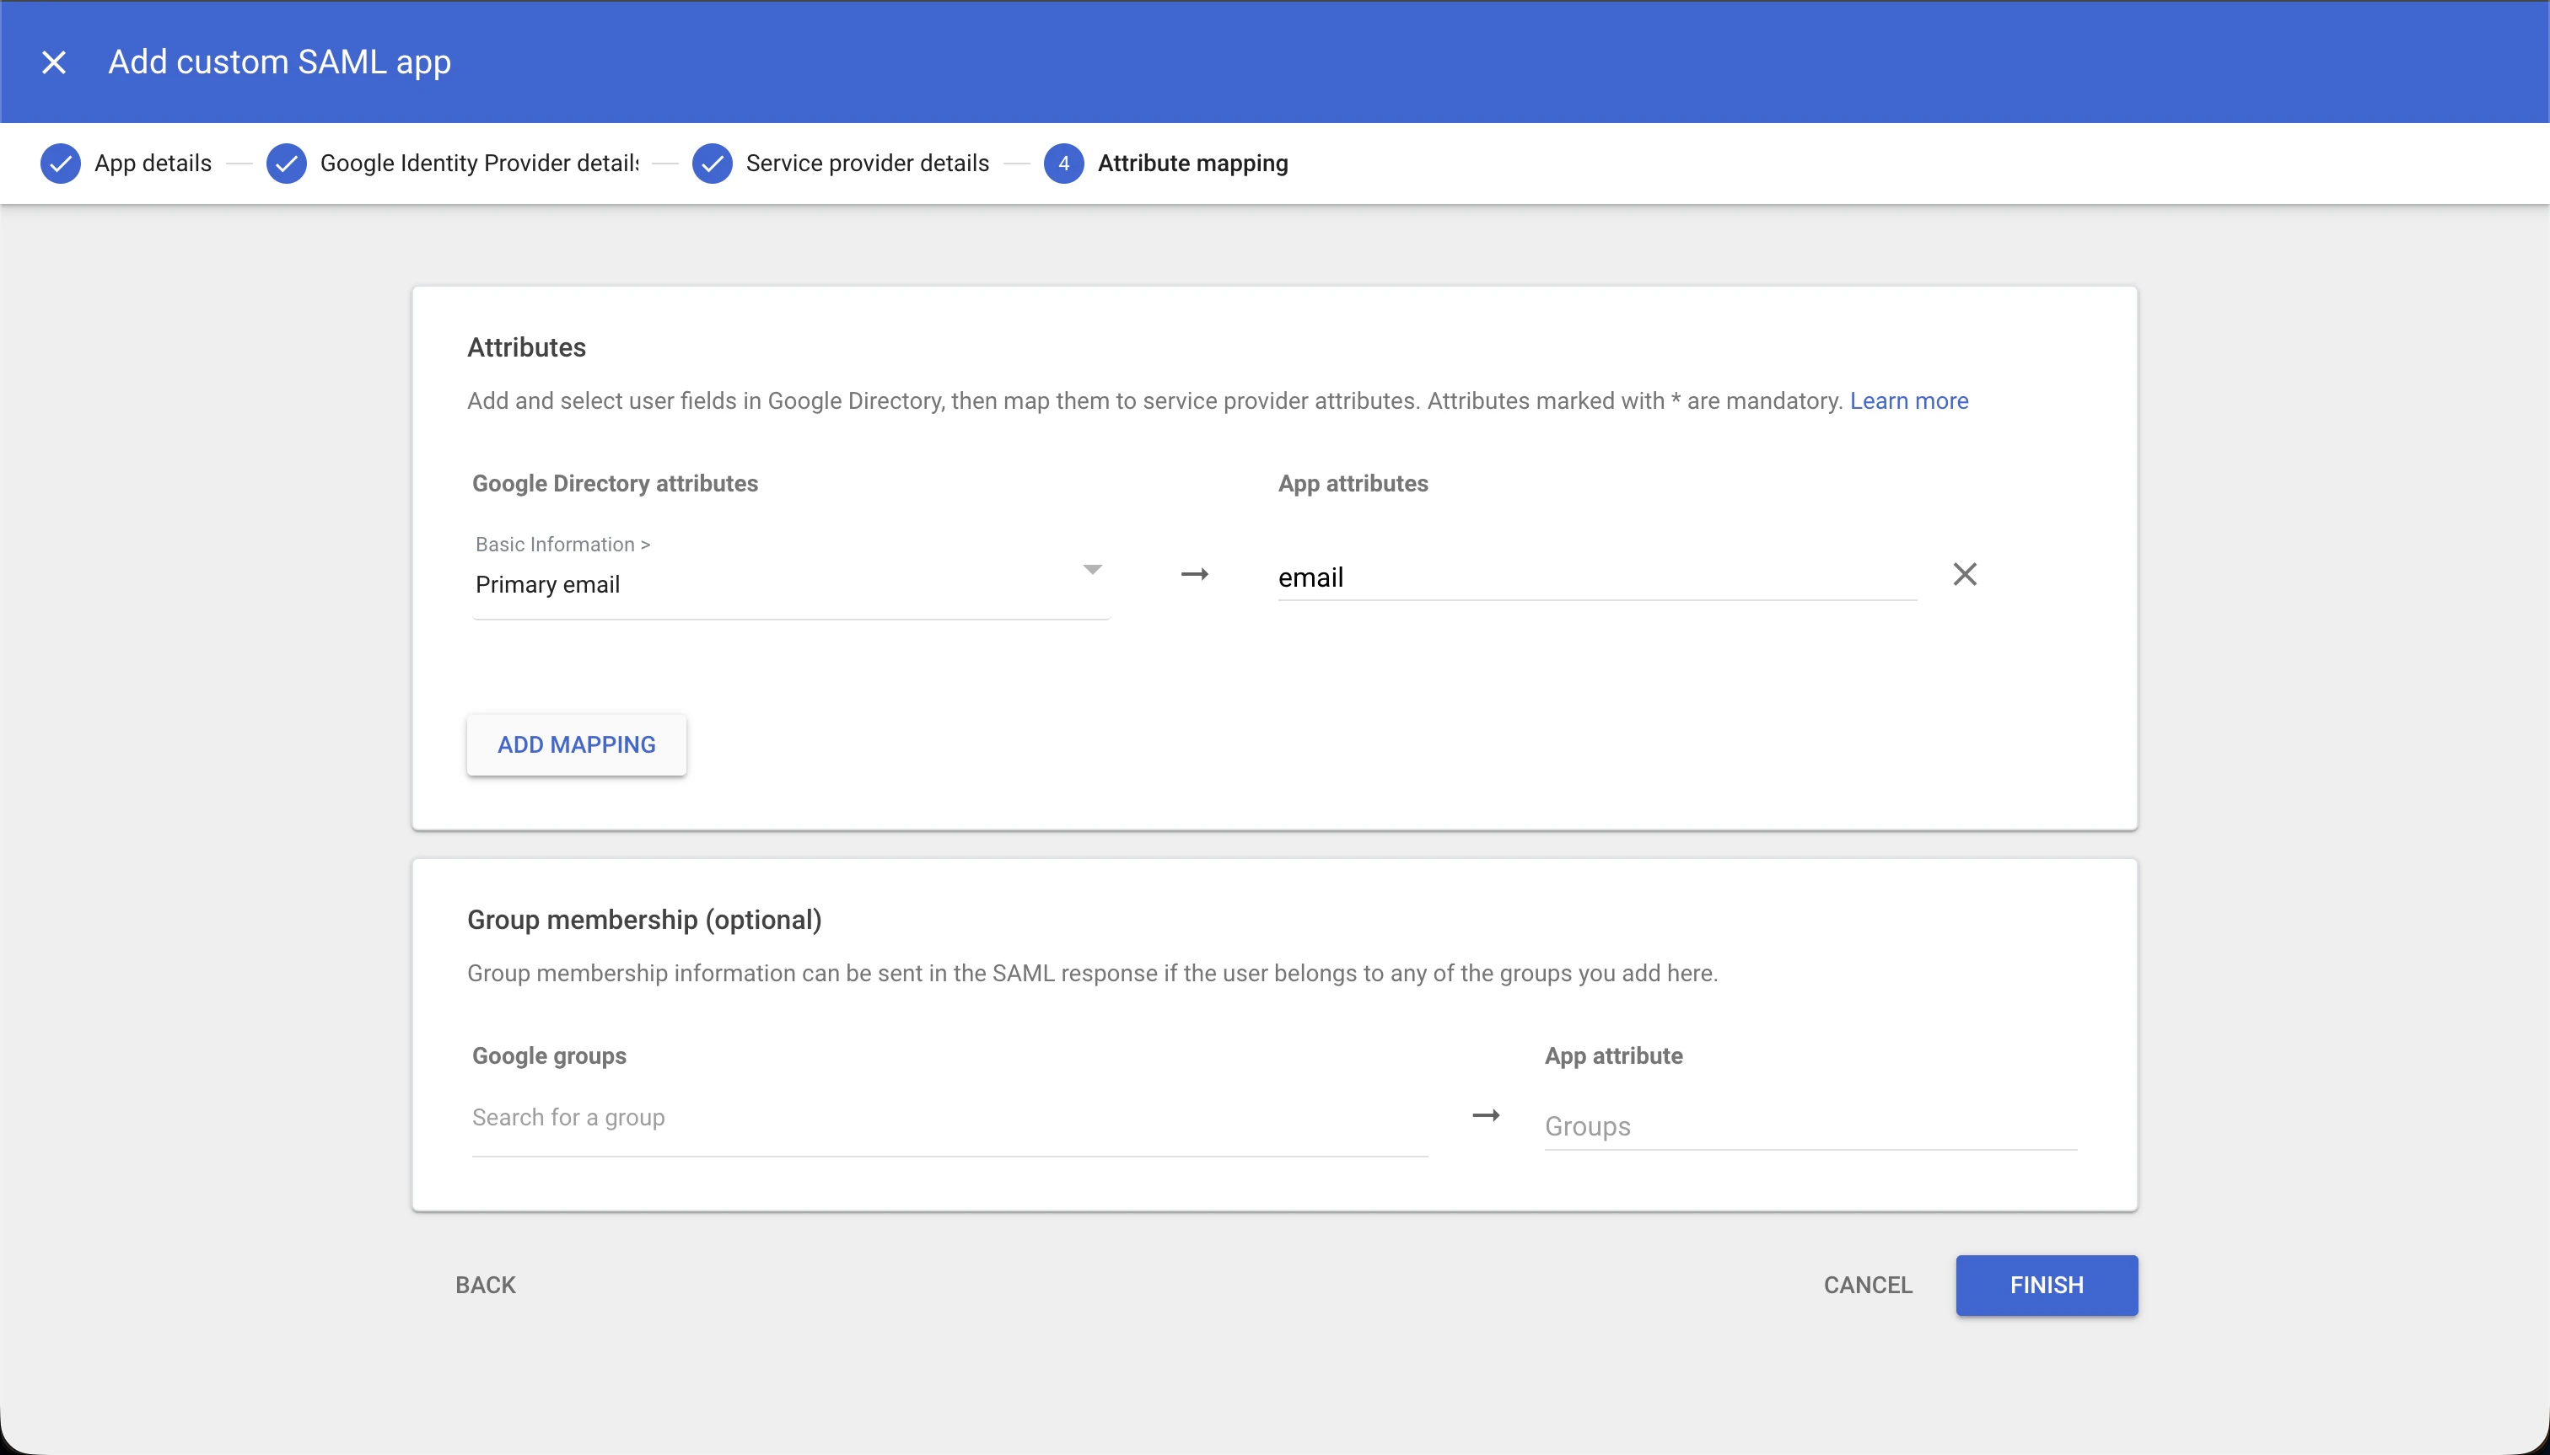Open the Google Directory attributes picker
Viewport: 2550px width, 1455px height.
(789, 584)
